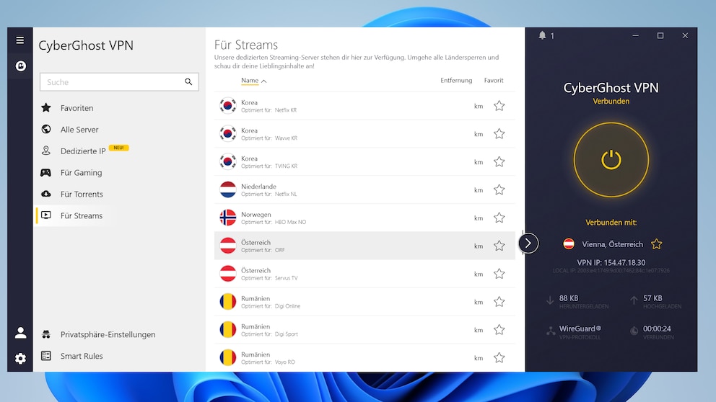Select the Österreich Servus TV row
Image resolution: width=716 pixels, height=402 pixels.
click(364, 274)
